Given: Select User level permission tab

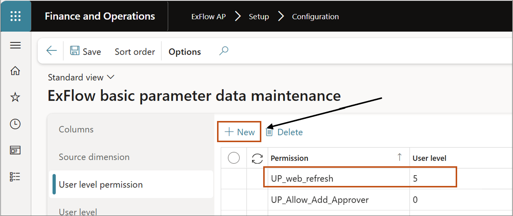Looking at the screenshot, I should click(131, 184).
